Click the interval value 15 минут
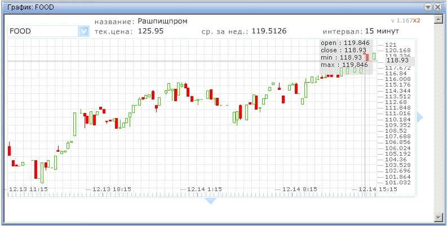 382,31
